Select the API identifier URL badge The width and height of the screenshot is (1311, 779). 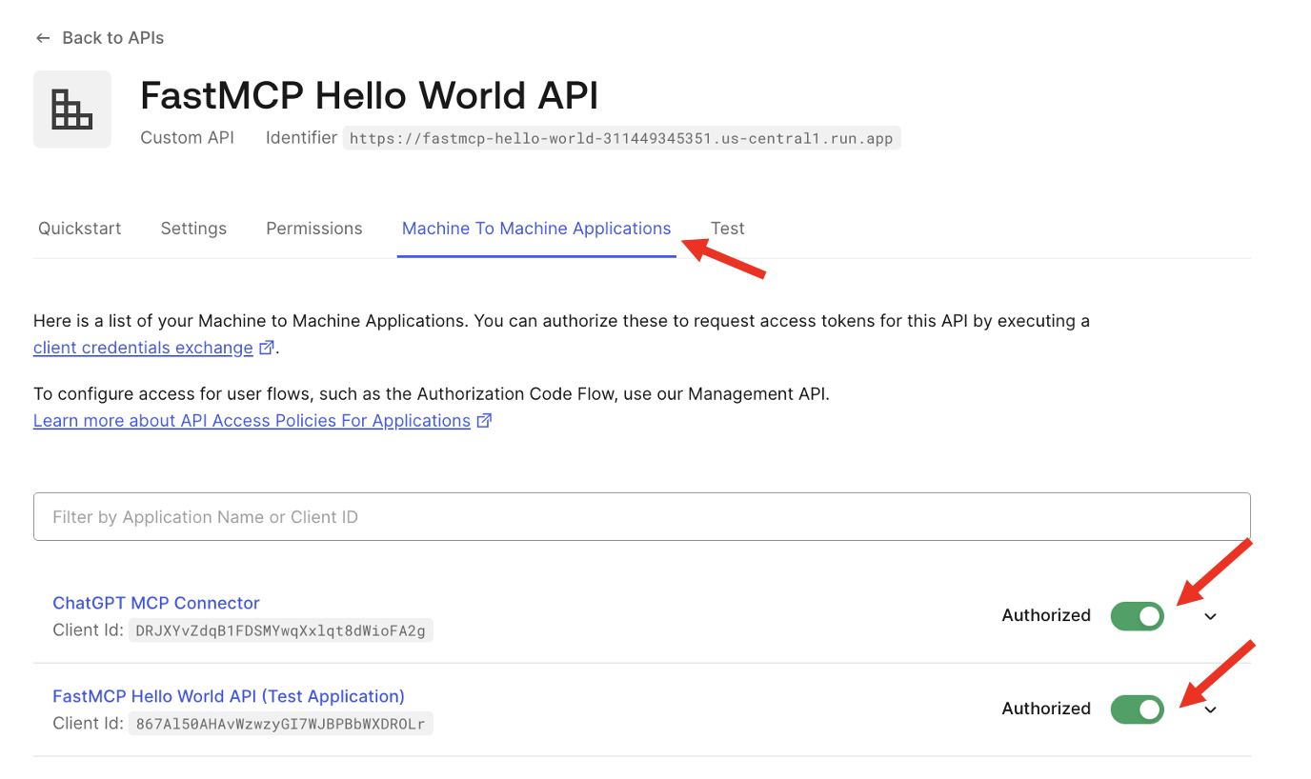tap(621, 137)
